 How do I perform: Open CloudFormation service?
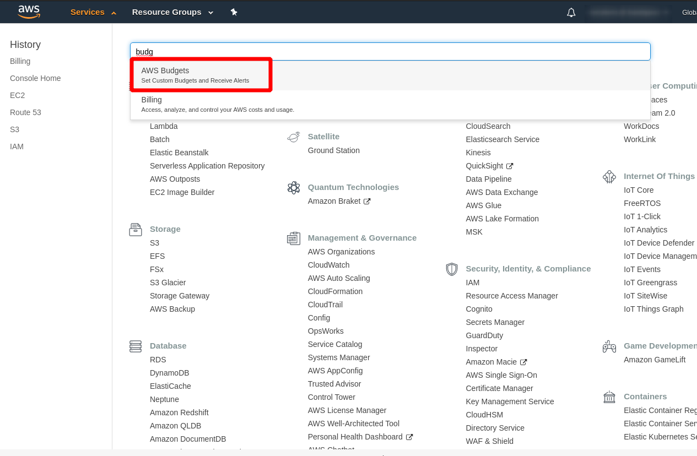(x=335, y=291)
